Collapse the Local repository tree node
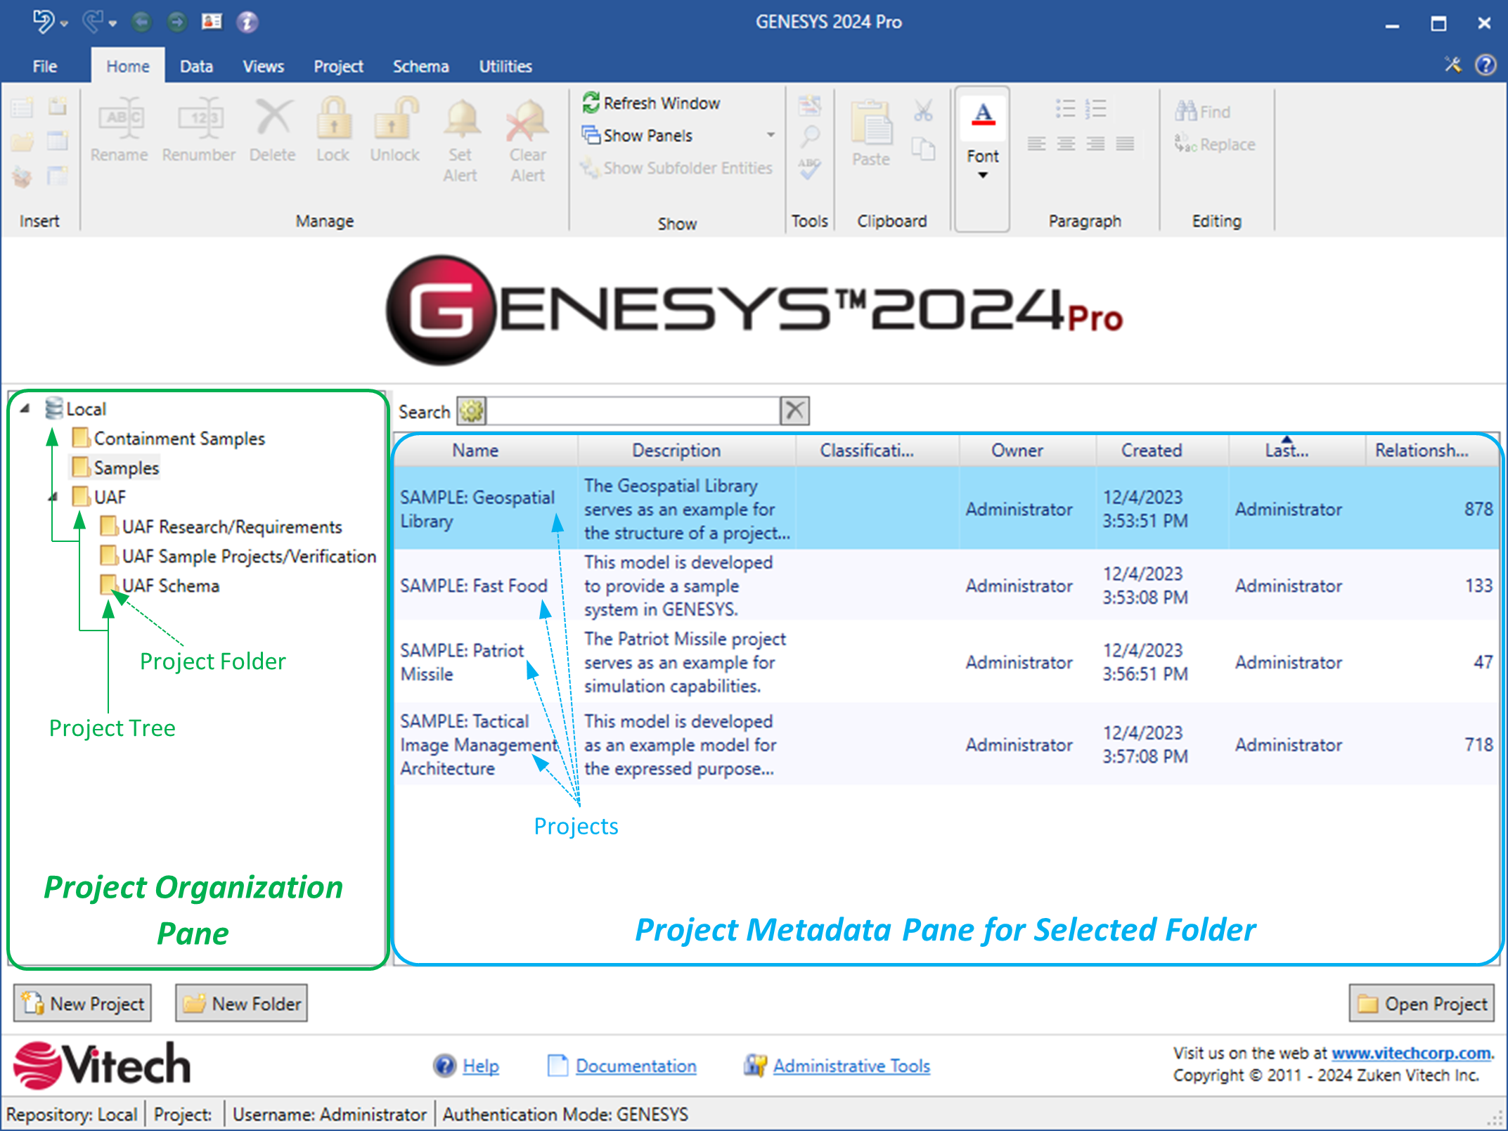Screen dimensions: 1508x1131 click(25, 408)
